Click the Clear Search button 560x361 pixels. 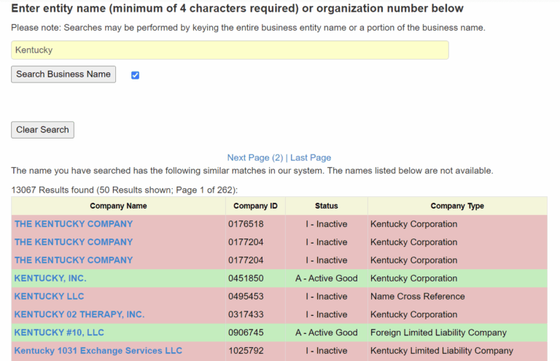[42, 130]
